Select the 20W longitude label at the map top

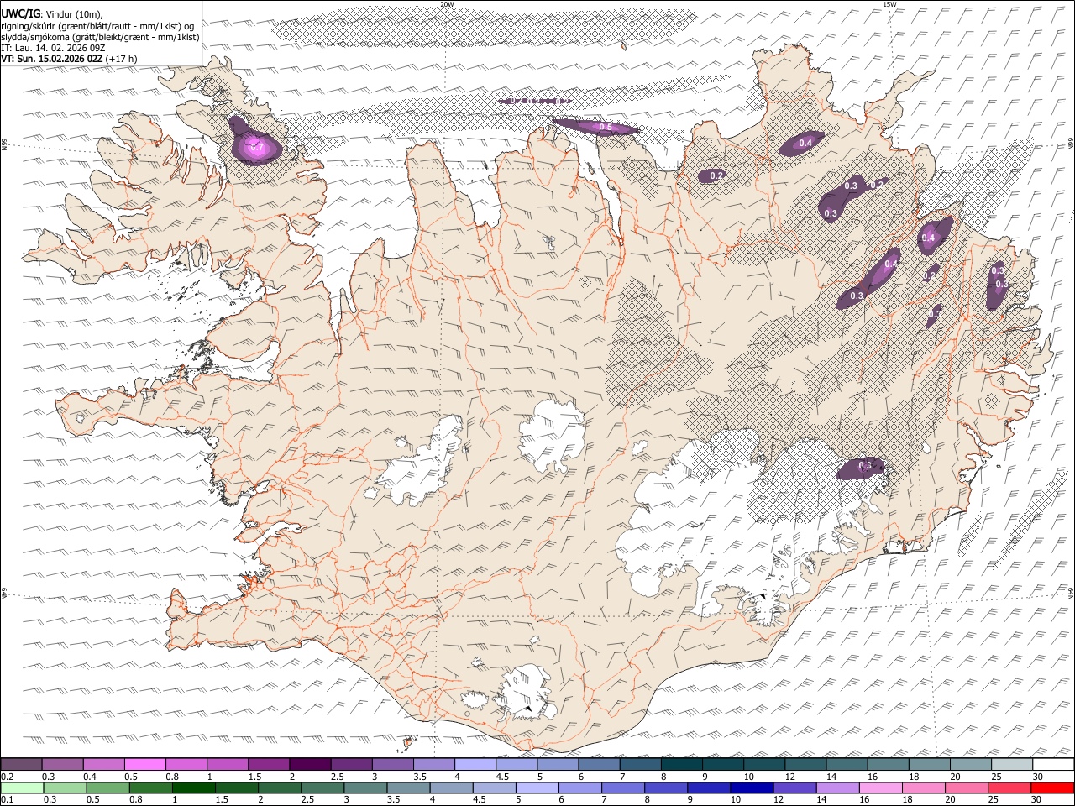coord(447,4)
